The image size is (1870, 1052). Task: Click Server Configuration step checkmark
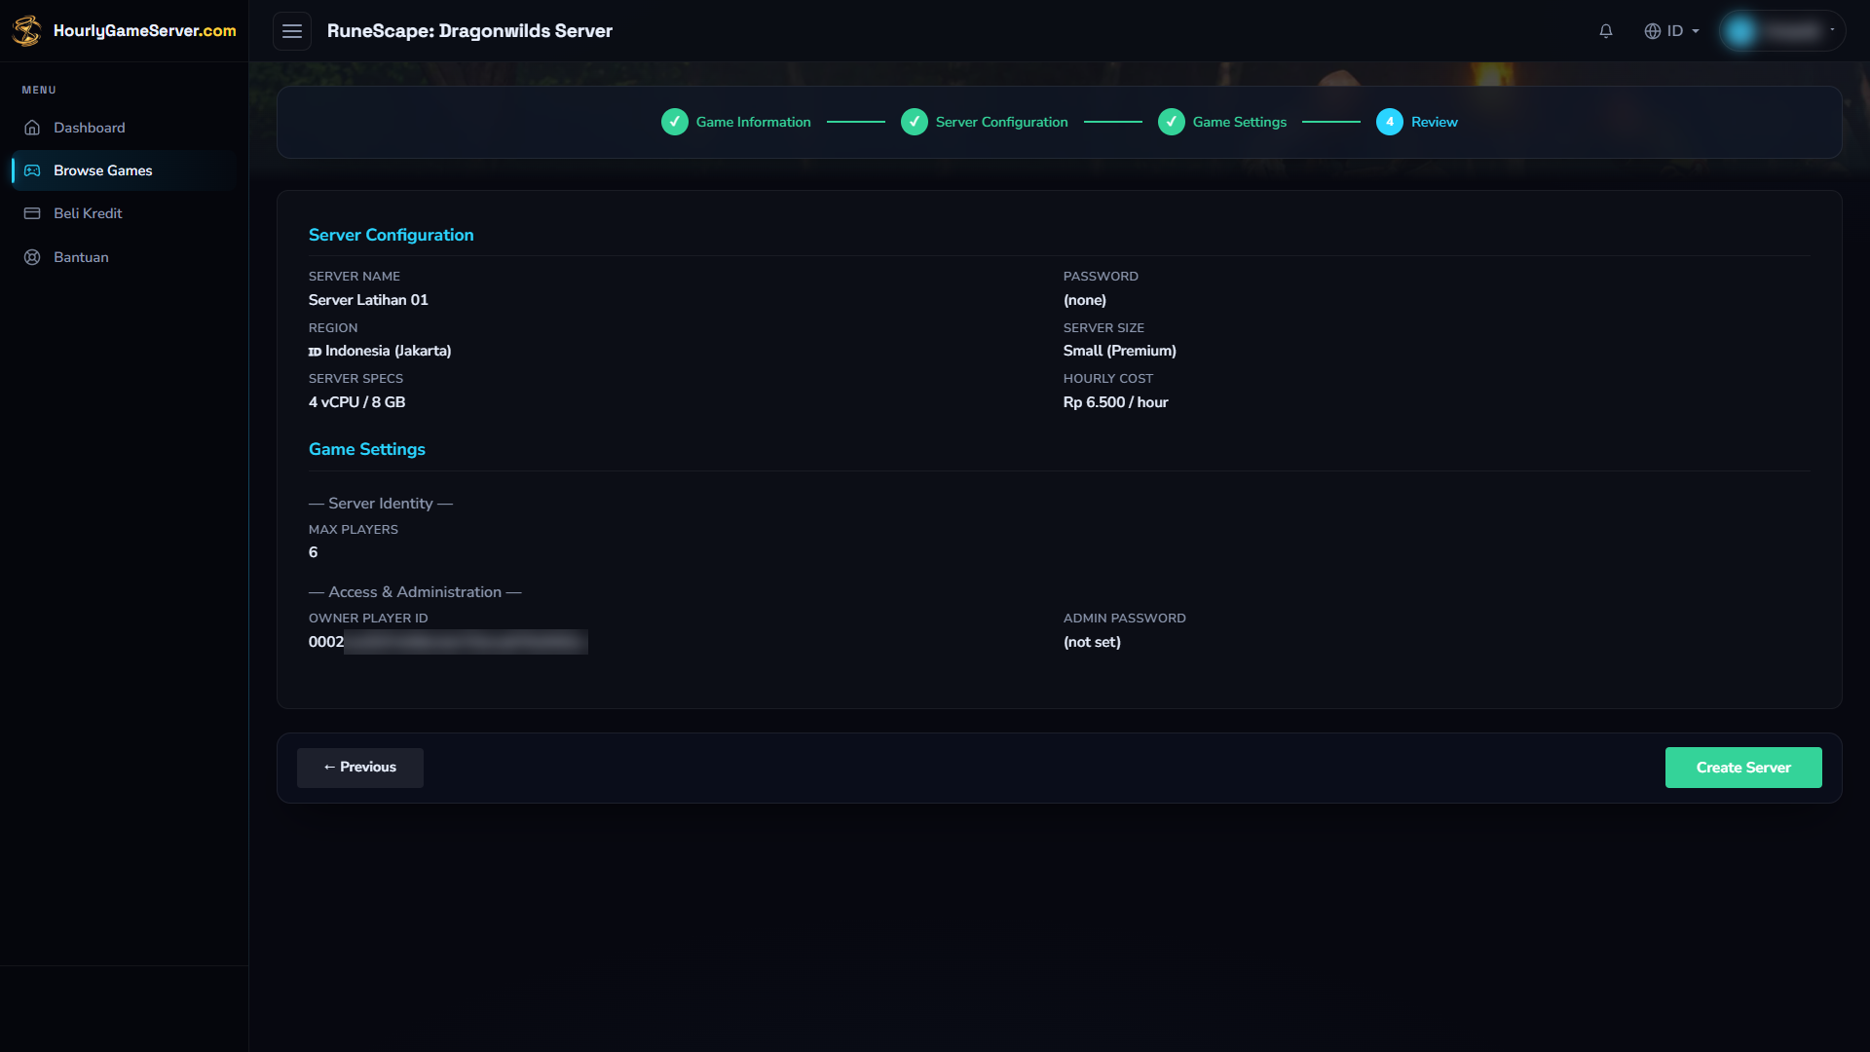[x=915, y=122]
